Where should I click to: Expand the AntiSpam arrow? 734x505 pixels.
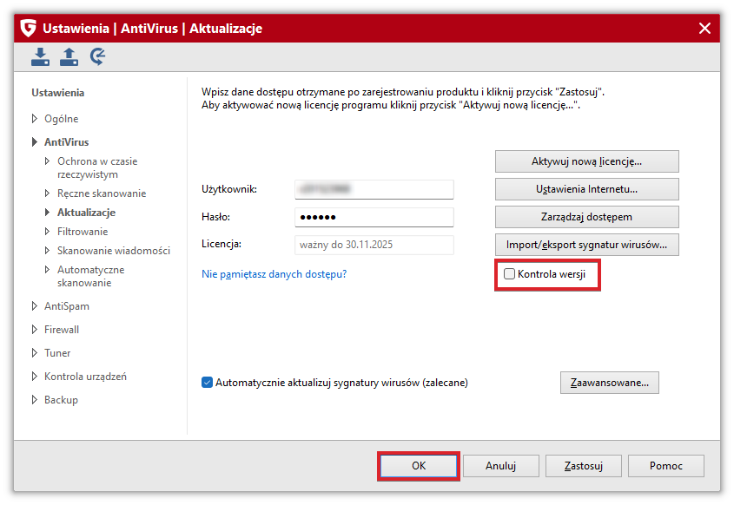(34, 306)
